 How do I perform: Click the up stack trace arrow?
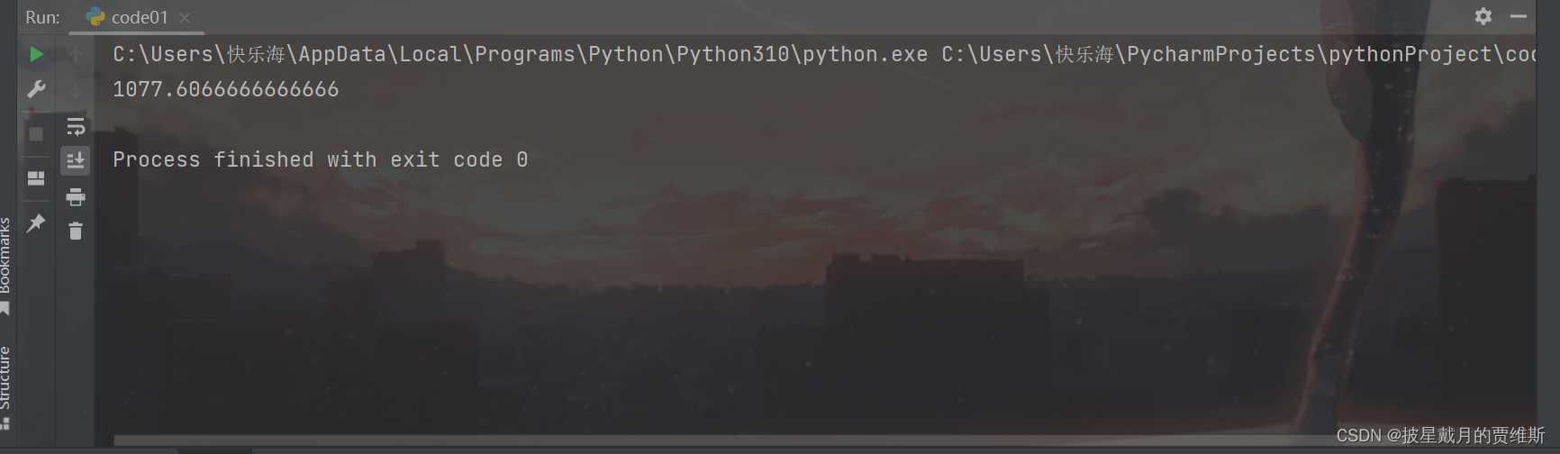[x=76, y=56]
